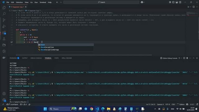The width and height of the screenshot is (199, 112).
Task: Toggle the primary side bar layout button
Action: coord(173,2)
